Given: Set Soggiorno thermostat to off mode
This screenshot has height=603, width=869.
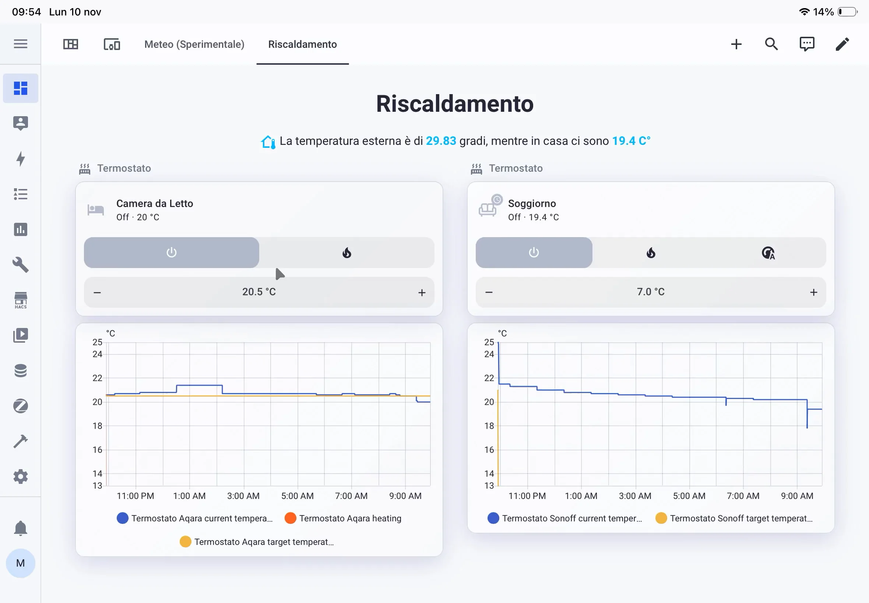Looking at the screenshot, I should [x=534, y=252].
